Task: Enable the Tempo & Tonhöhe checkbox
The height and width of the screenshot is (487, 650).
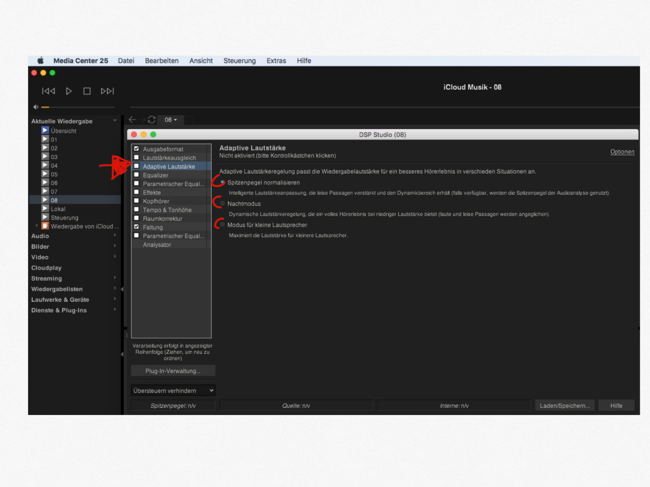Action: click(136, 209)
